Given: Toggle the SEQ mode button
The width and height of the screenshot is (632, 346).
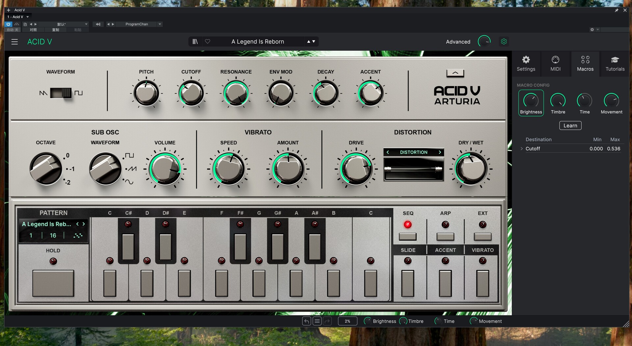Looking at the screenshot, I should tap(408, 236).
